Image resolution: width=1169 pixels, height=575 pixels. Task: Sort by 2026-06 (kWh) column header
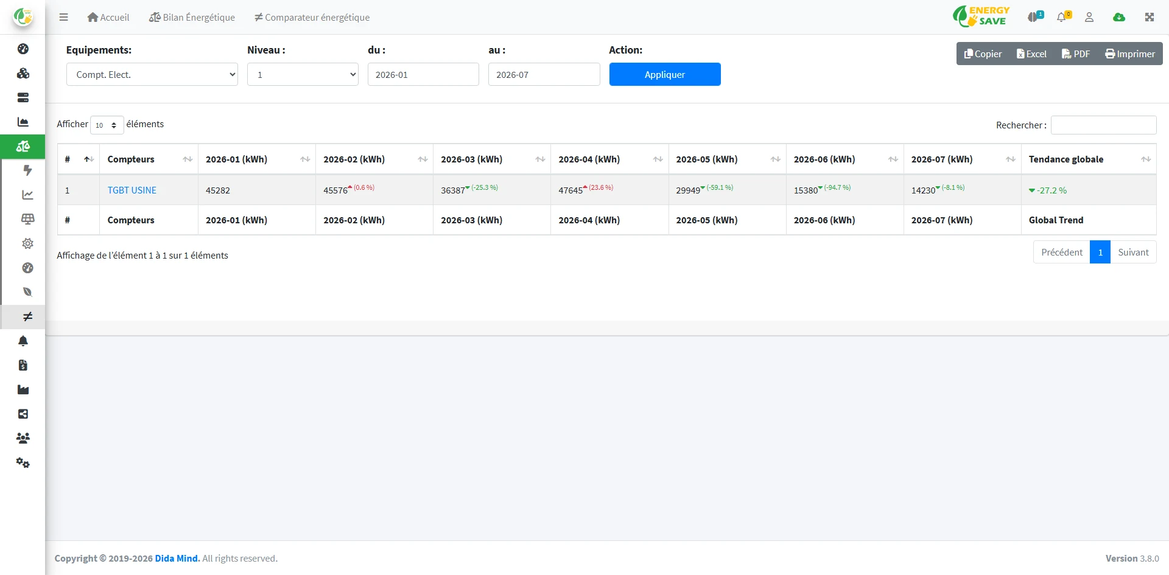(x=845, y=159)
